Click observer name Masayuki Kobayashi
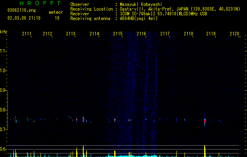247x157 pixels. click(141, 4)
